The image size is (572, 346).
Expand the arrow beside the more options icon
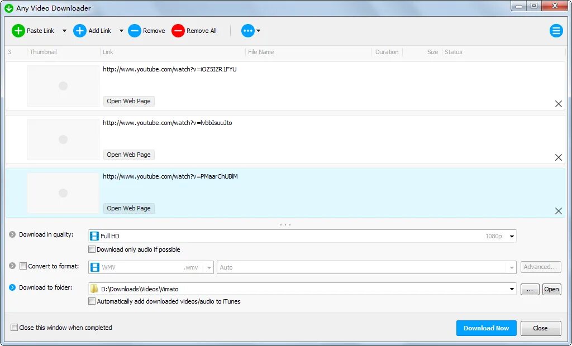point(258,31)
